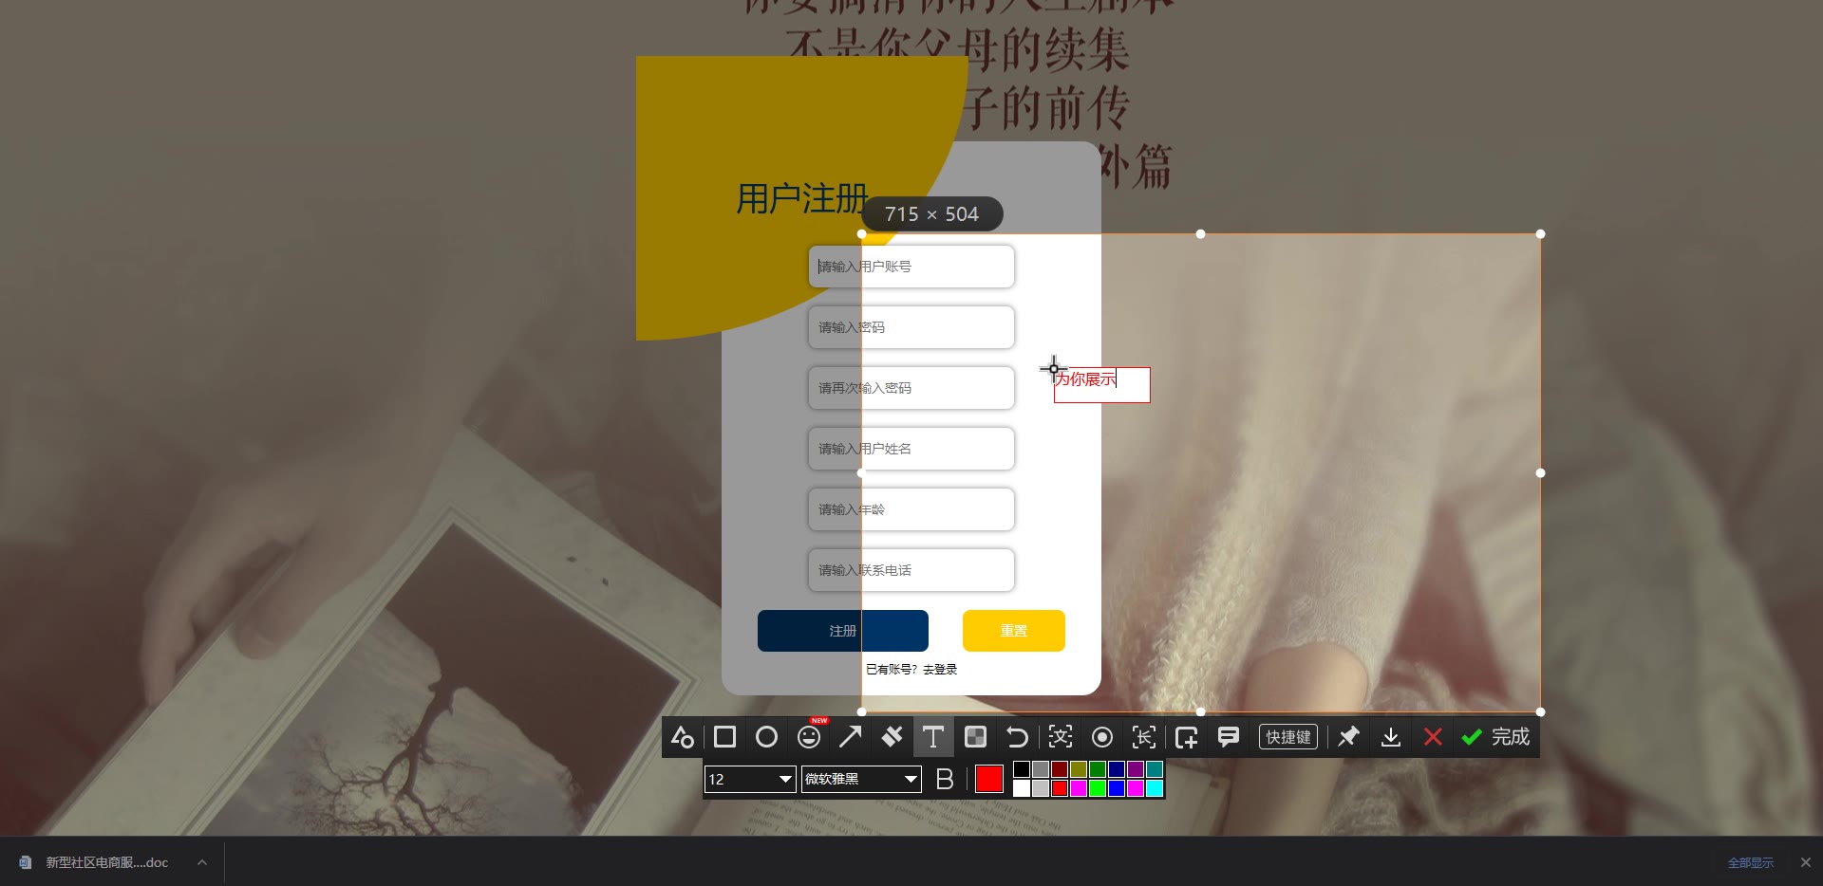Close the downloads bar
Viewport: 1823px width, 886px height.
click(x=1806, y=862)
